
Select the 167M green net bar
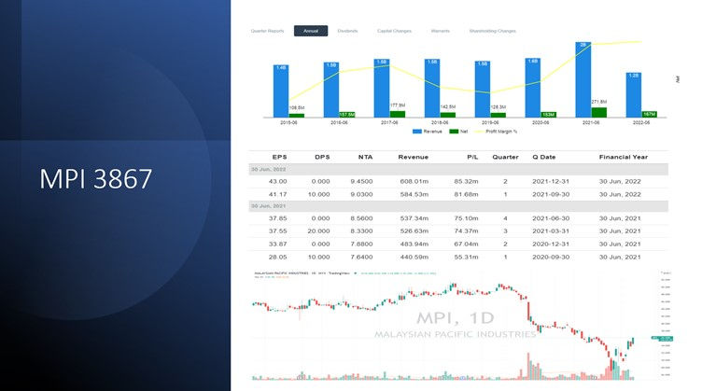(x=649, y=115)
